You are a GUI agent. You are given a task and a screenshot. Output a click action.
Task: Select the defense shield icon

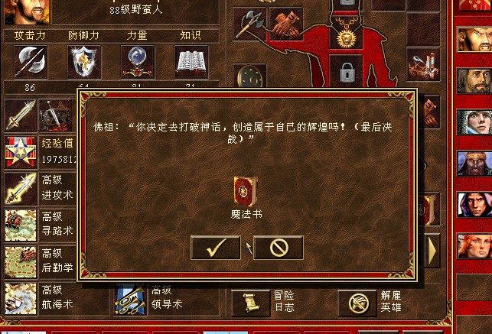pos(83,62)
